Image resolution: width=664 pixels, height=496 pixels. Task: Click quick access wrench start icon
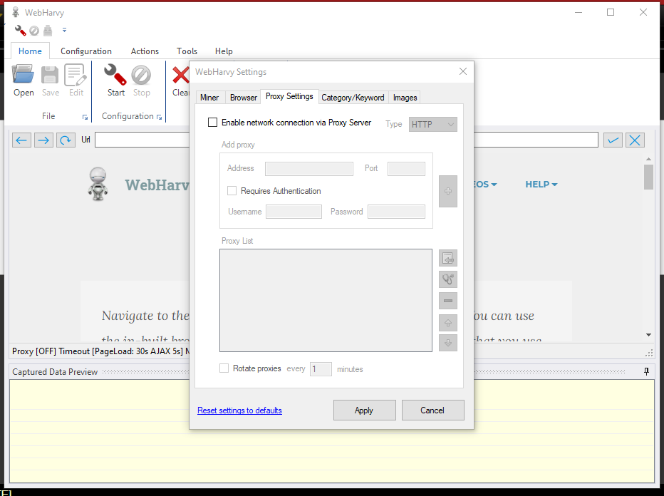click(x=21, y=30)
